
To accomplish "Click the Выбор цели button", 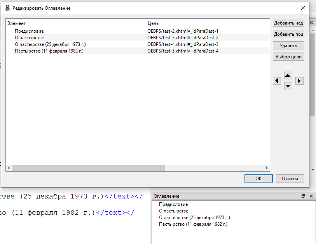I will click(x=288, y=57).
